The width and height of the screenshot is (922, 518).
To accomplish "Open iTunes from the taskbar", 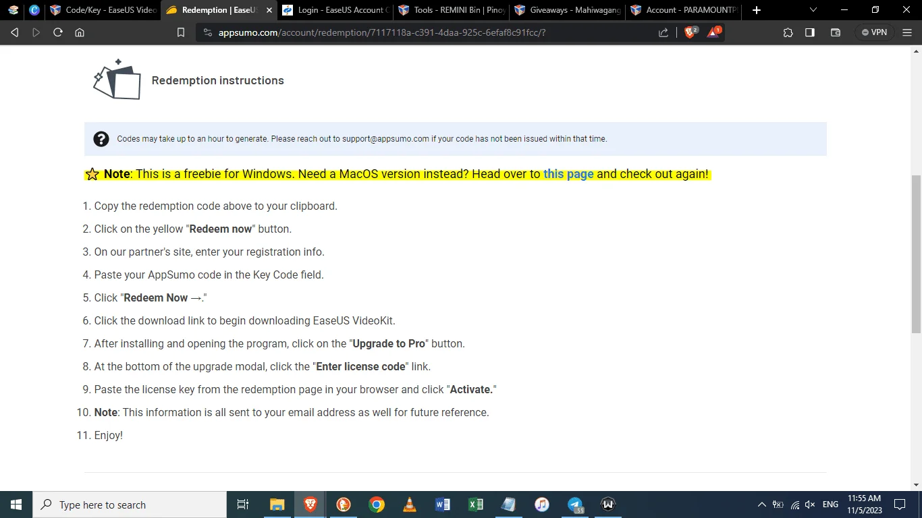I will click(542, 505).
